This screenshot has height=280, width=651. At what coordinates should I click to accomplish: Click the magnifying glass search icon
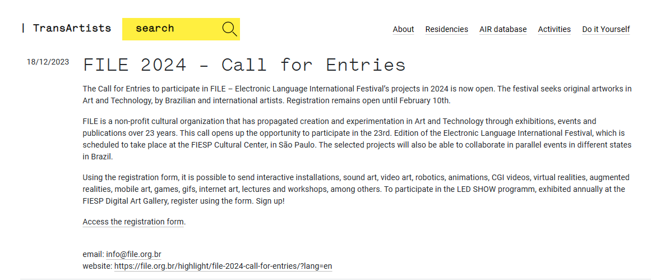(229, 29)
